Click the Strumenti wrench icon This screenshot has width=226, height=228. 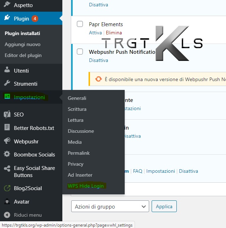pyautogui.click(x=7, y=84)
